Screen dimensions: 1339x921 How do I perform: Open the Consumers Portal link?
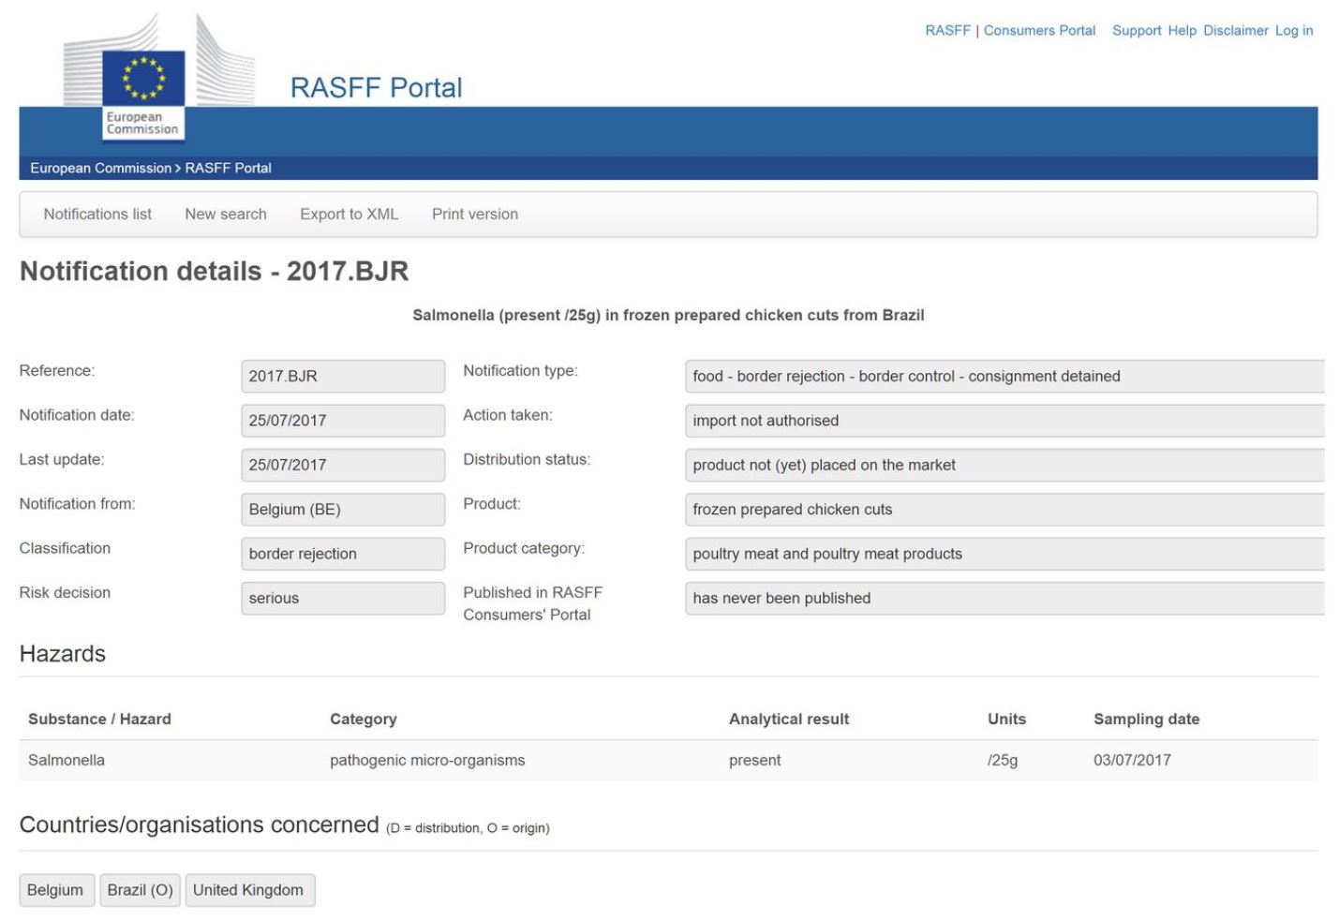coord(1039,30)
